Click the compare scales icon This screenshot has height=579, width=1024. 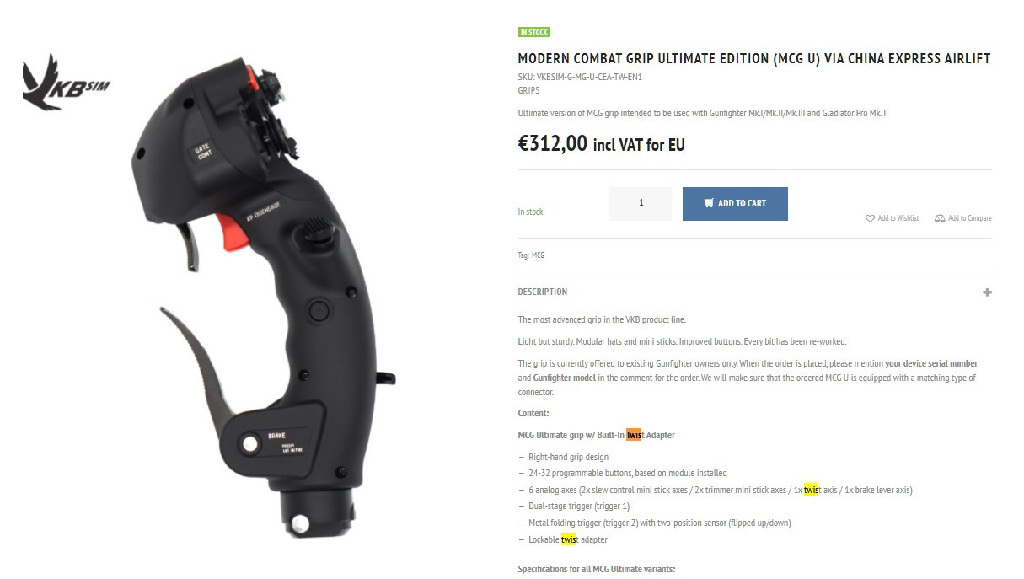tap(940, 218)
